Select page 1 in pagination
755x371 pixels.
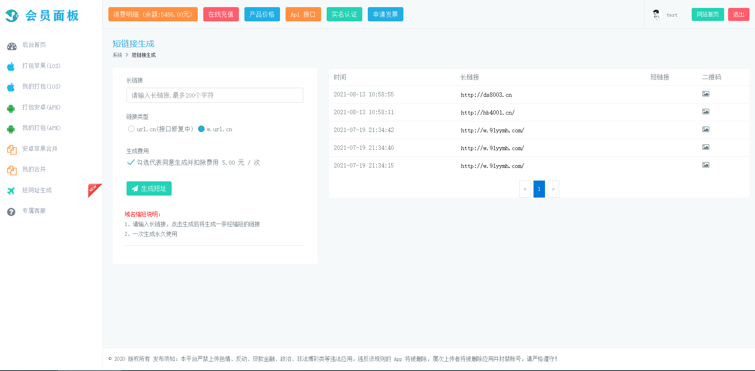coord(539,189)
